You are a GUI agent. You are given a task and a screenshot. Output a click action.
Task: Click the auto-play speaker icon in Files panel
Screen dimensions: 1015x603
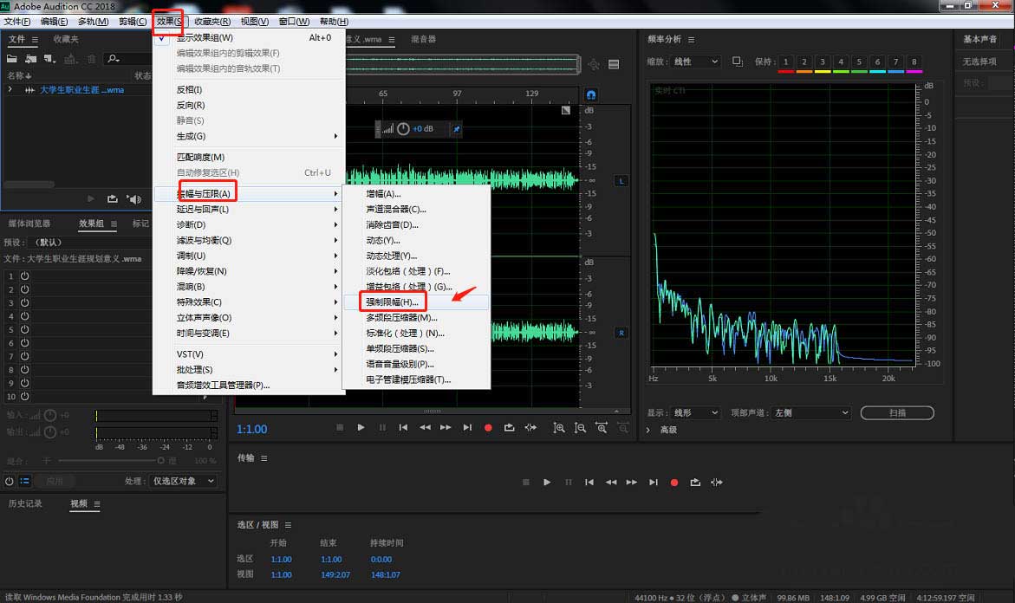(133, 199)
